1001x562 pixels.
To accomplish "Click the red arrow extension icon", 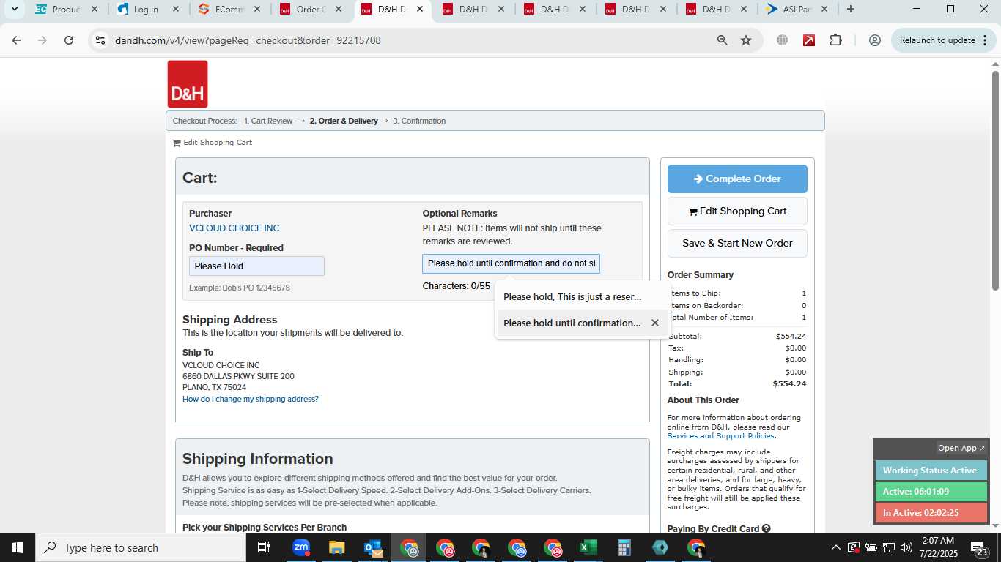I will point(809,40).
